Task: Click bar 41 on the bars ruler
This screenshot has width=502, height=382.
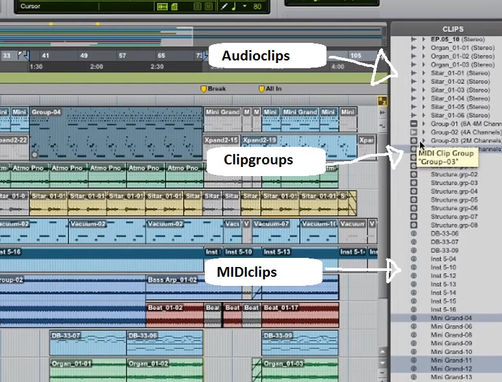Action: (46, 56)
